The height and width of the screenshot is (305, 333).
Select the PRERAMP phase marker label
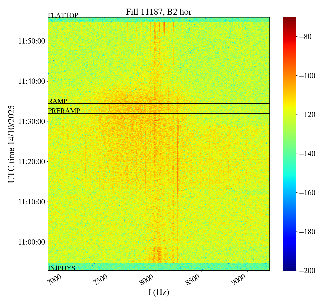(64, 111)
